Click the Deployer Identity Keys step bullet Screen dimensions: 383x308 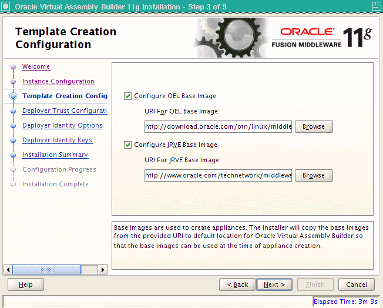pyautogui.click(x=13, y=140)
